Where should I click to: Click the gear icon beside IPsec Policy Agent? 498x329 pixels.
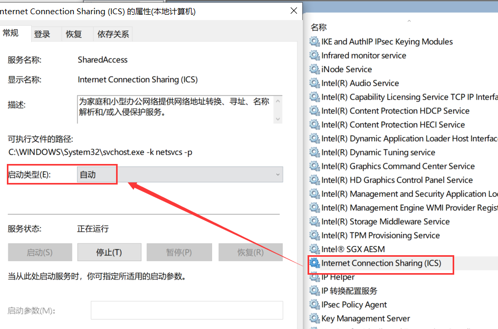[314, 305]
